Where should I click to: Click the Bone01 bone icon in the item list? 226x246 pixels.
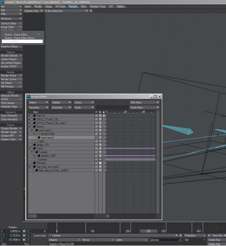coord(39,134)
